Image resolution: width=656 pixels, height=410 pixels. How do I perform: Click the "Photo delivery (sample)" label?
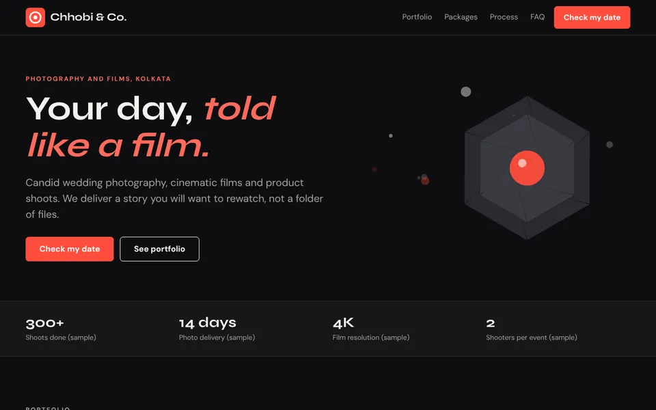click(217, 338)
